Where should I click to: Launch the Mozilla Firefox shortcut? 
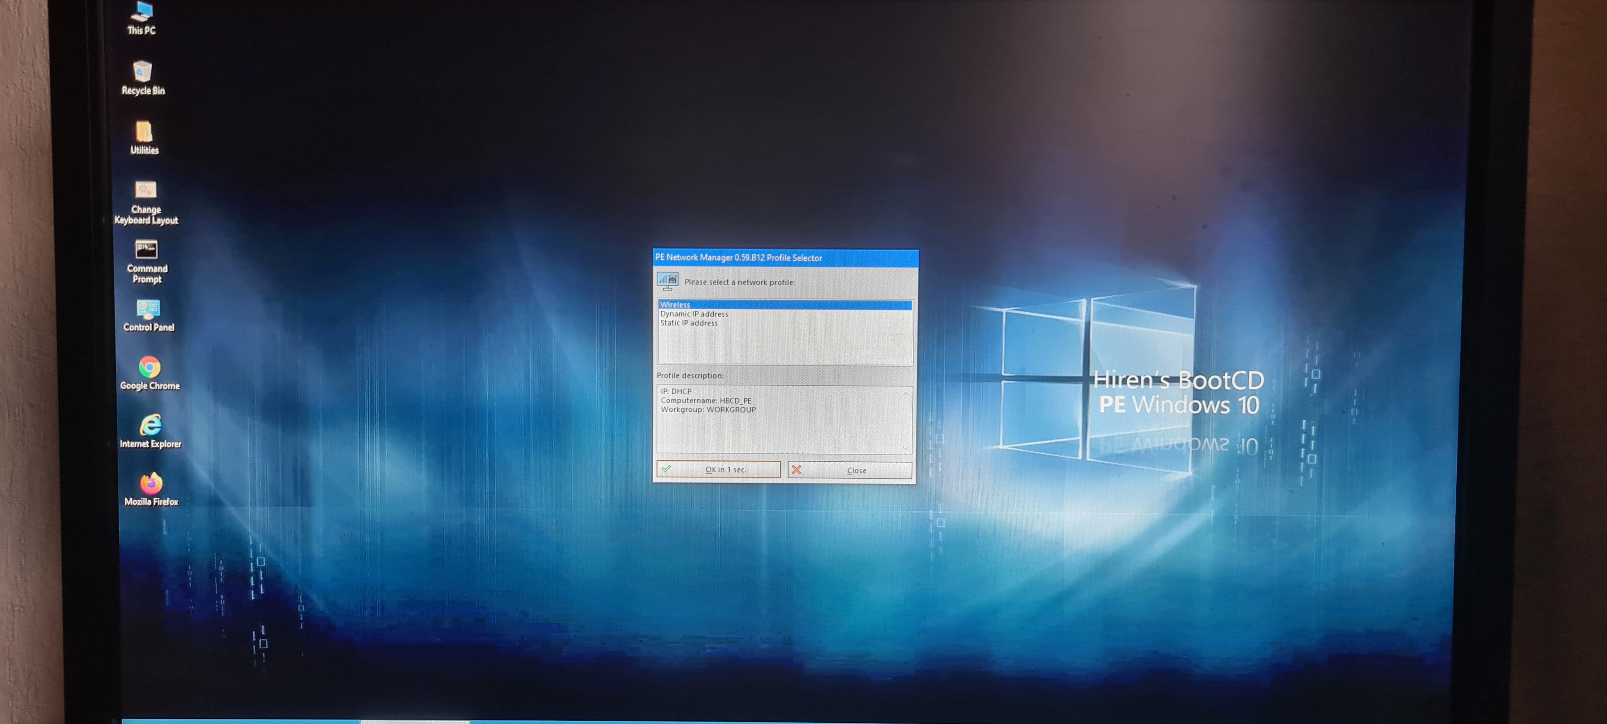151,489
